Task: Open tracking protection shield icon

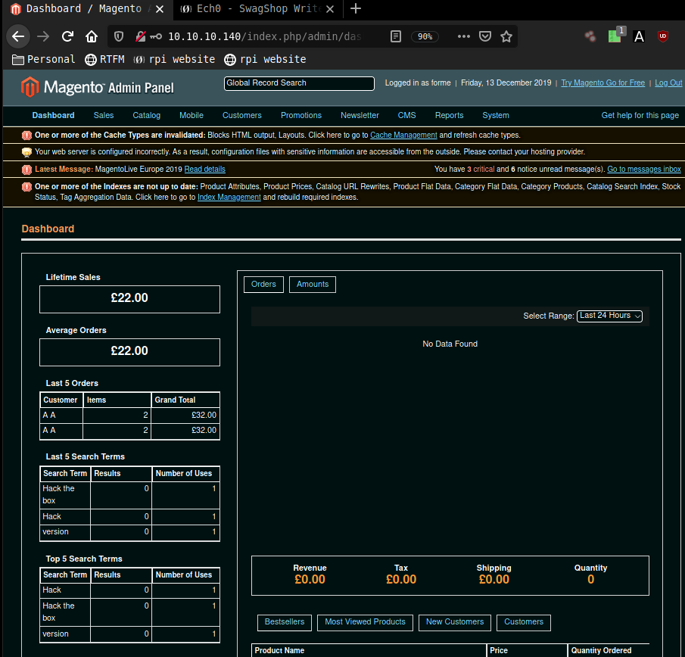Action: 118,36
